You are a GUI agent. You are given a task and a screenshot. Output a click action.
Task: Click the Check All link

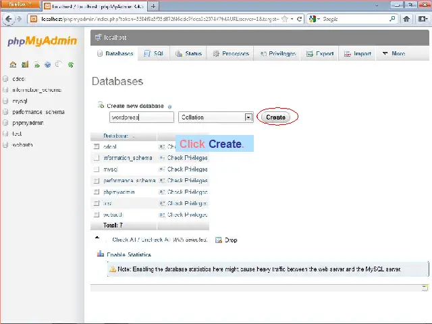(124, 240)
